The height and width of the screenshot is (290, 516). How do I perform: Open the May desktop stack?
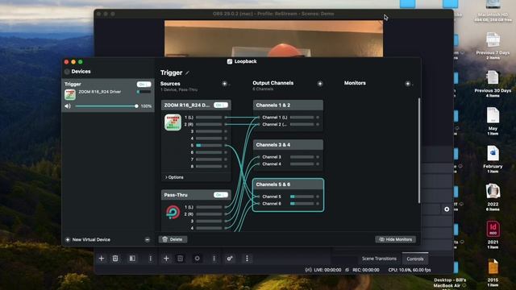493,116
